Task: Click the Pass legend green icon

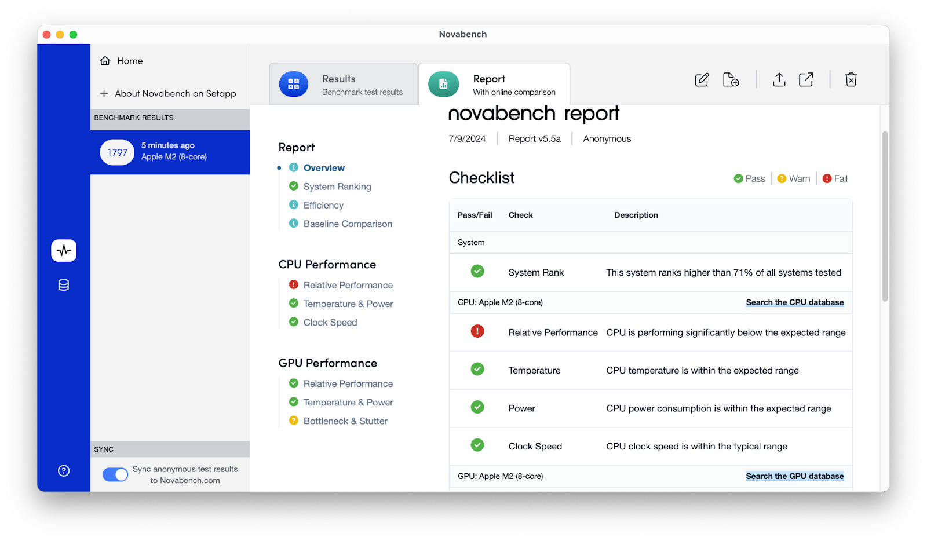Action: point(738,178)
